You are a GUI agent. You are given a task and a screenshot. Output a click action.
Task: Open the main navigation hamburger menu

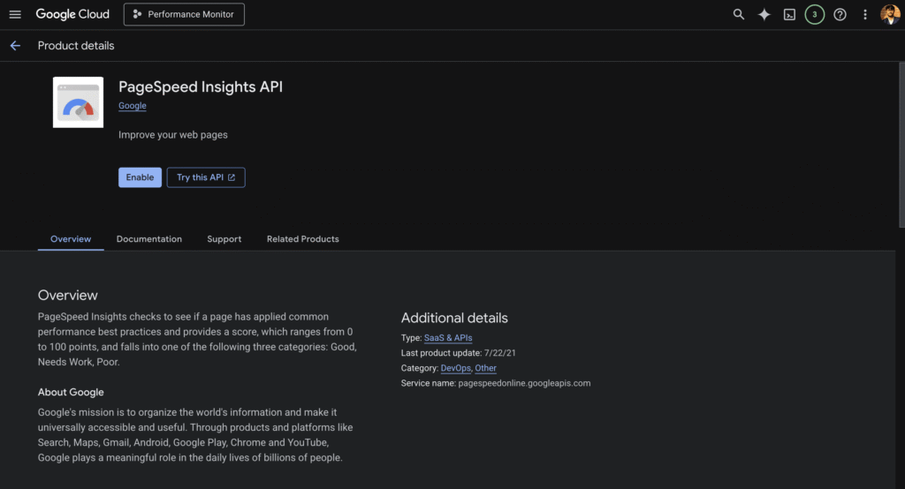pyautogui.click(x=15, y=14)
